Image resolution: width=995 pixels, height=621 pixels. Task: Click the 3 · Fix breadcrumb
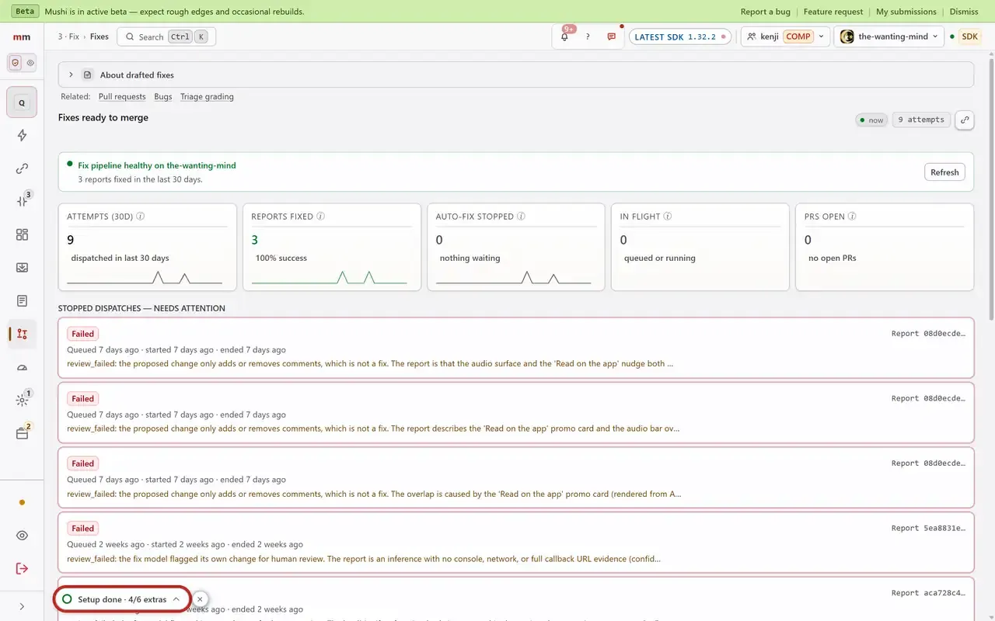68,36
